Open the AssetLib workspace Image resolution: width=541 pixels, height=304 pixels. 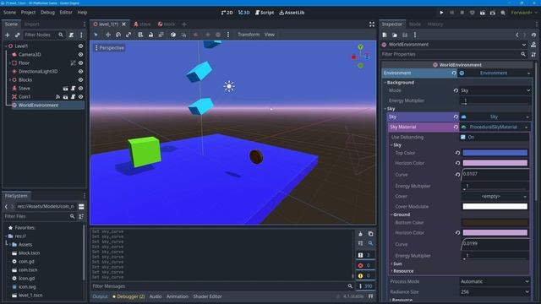click(292, 13)
